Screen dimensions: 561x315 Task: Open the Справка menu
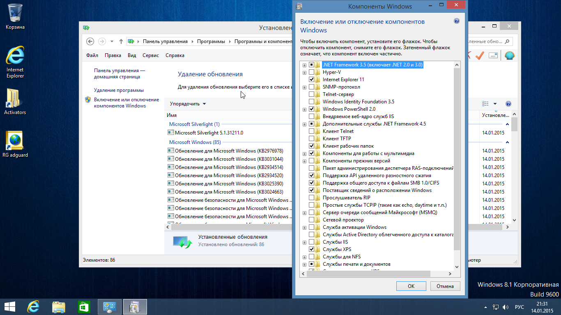[x=175, y=55]
